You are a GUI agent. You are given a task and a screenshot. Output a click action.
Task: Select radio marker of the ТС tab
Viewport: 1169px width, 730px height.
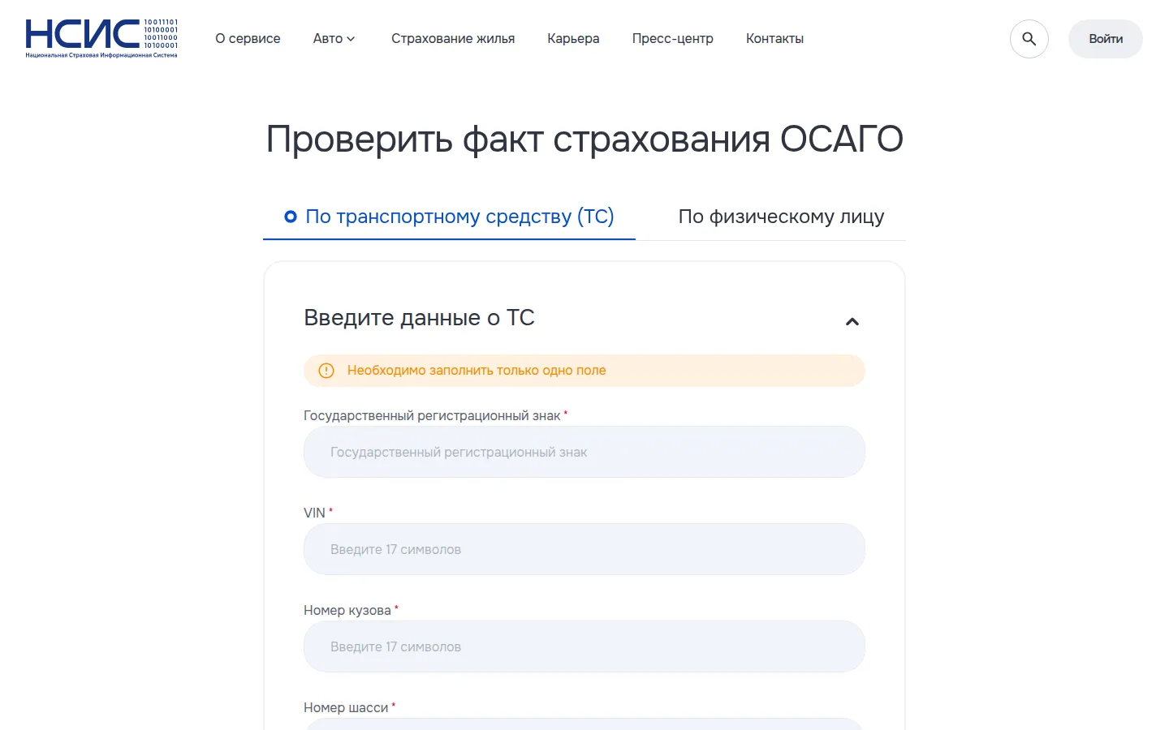tap(291, 217)
